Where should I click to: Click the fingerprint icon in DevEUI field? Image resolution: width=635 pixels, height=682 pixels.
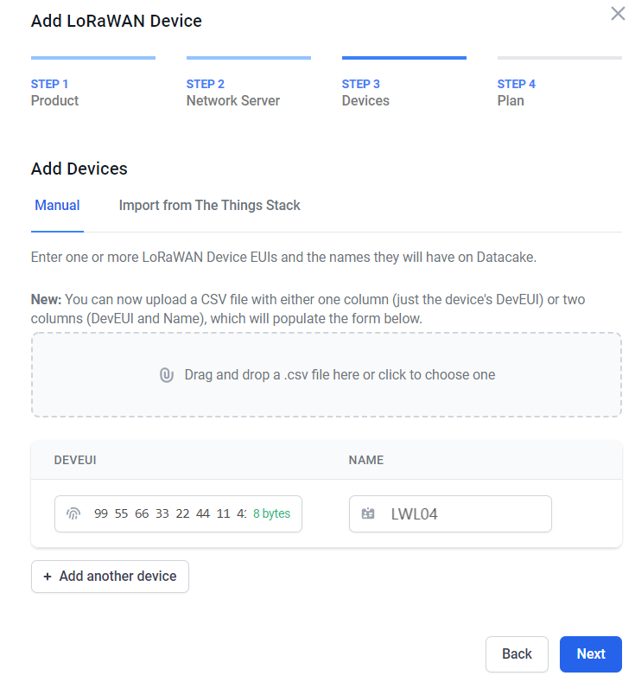[x=73, y=513]
